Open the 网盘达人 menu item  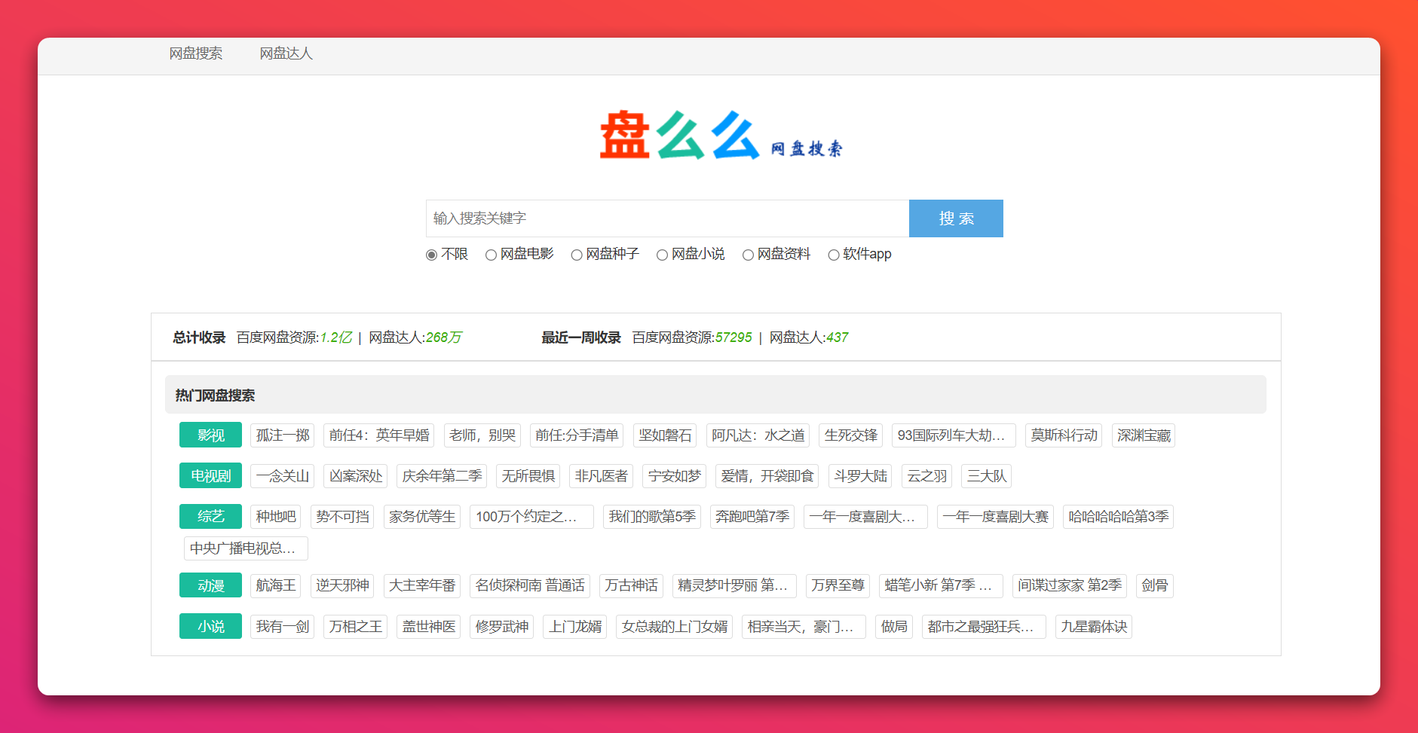(x=286, y=53)
